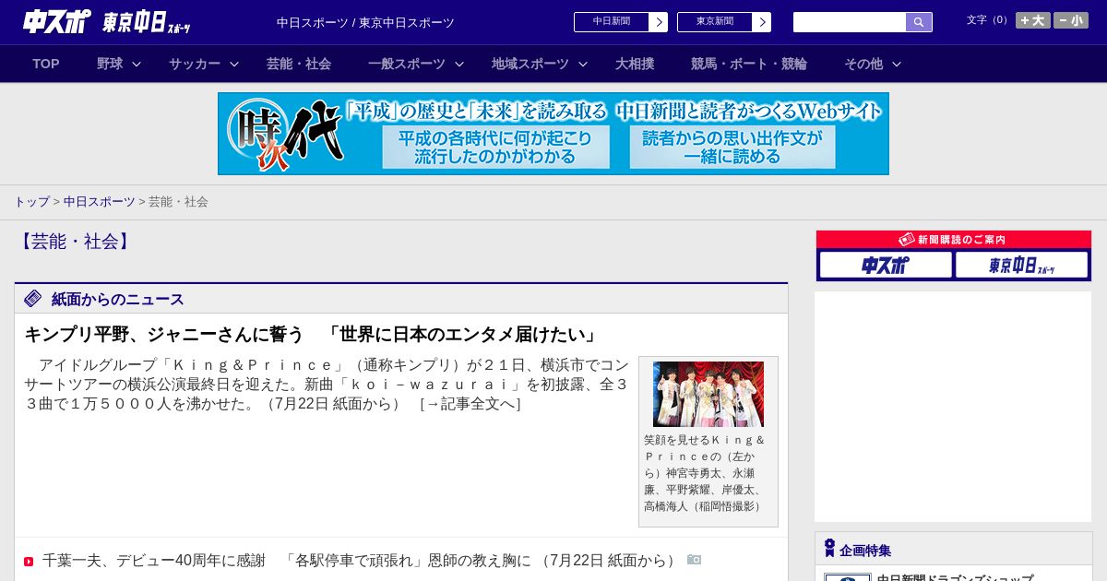Image resolution: width=1107 pixels, height=581 pixels.
Task: Click the search magnifier button
Action: 919,22
